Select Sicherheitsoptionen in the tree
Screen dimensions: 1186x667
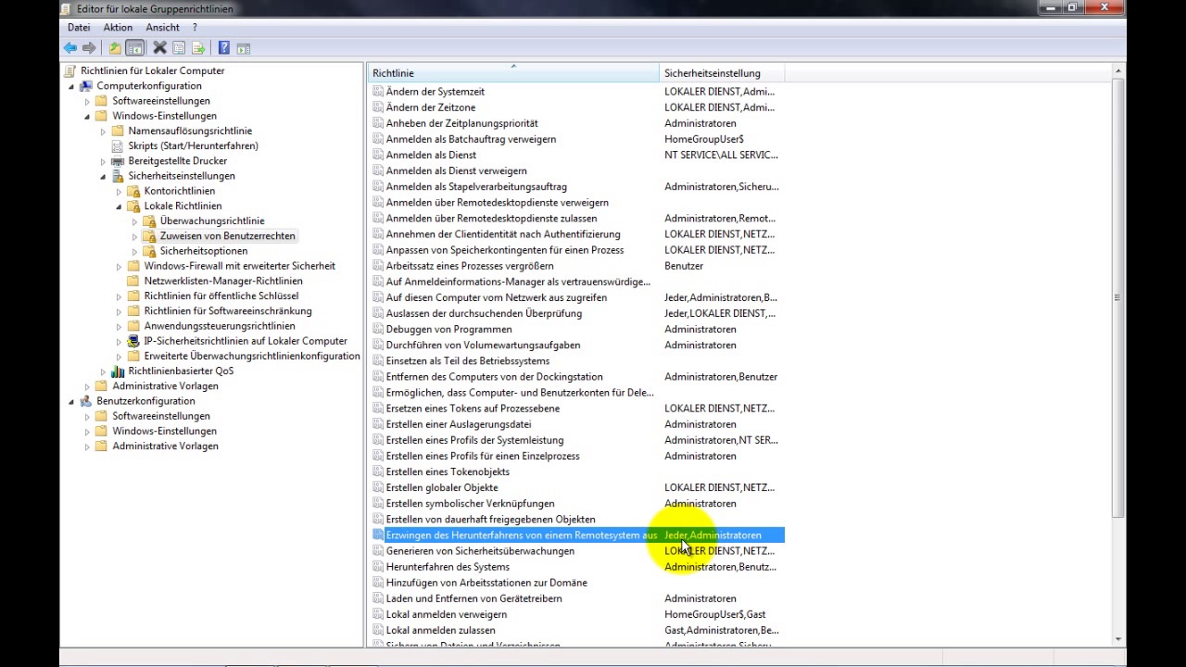click(203, 251)
